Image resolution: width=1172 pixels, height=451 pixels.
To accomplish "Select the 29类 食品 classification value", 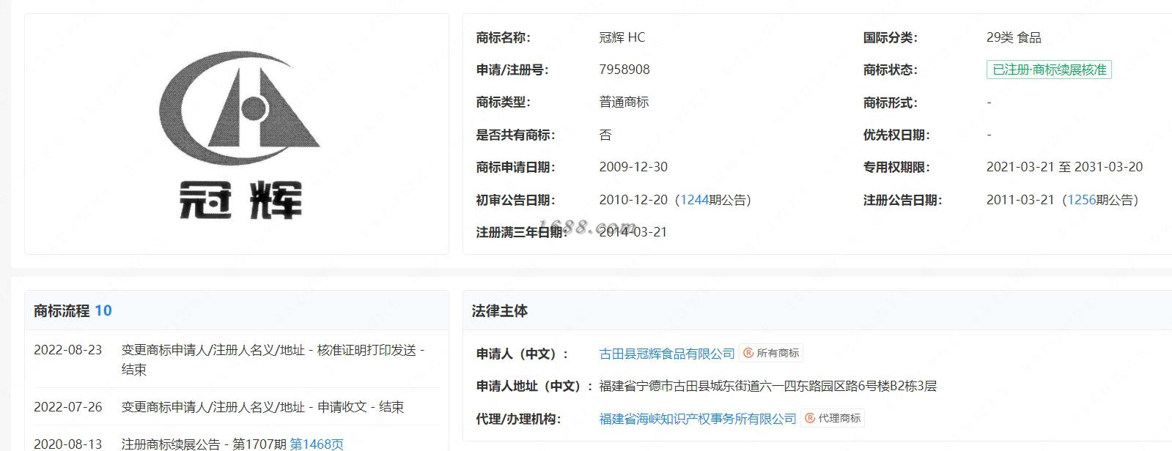I will [1014, 37].
